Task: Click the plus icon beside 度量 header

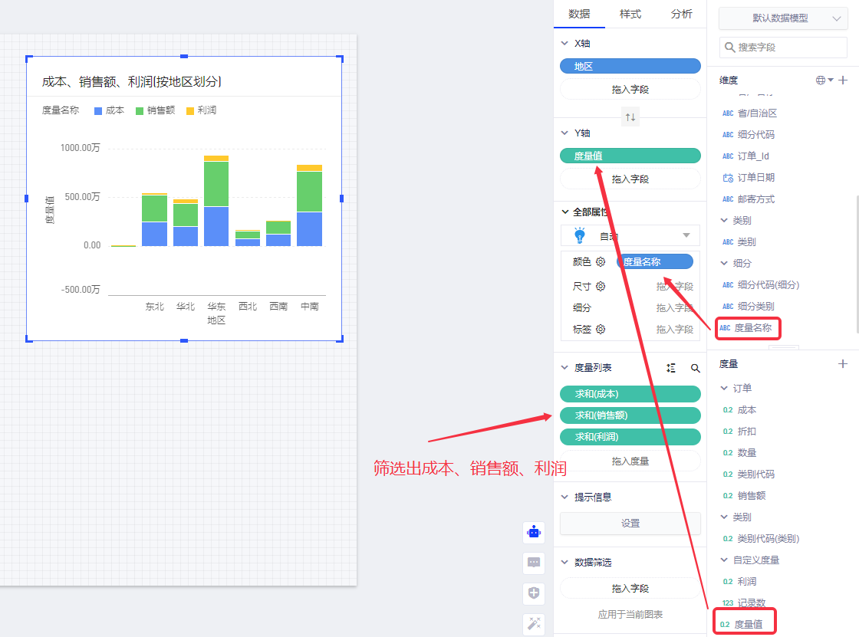Action: (x=843, y=364)
